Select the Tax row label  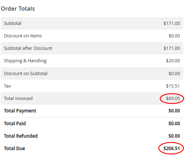tap(7, 86)
